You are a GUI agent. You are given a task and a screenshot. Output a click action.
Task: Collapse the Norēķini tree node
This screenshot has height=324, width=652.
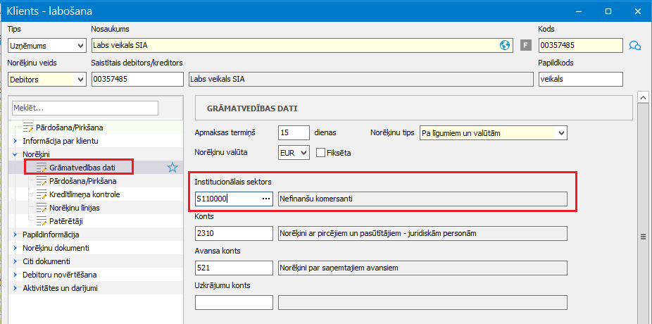click(x=15, y=154)
